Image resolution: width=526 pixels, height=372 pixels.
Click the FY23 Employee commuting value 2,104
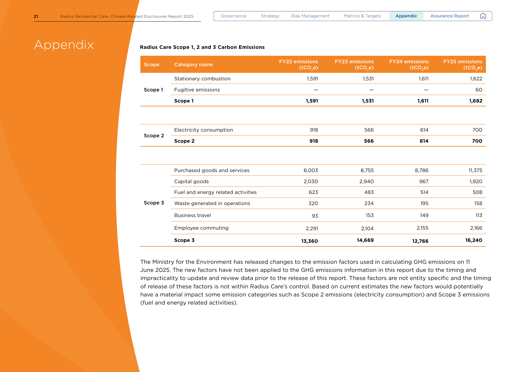coord(367,228)
